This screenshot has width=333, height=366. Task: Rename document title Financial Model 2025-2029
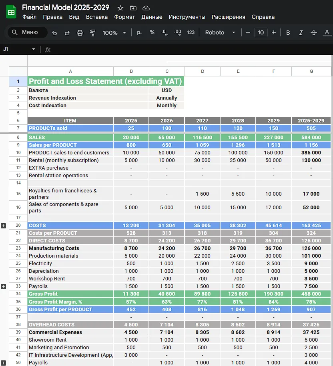(x=66, y=8)
